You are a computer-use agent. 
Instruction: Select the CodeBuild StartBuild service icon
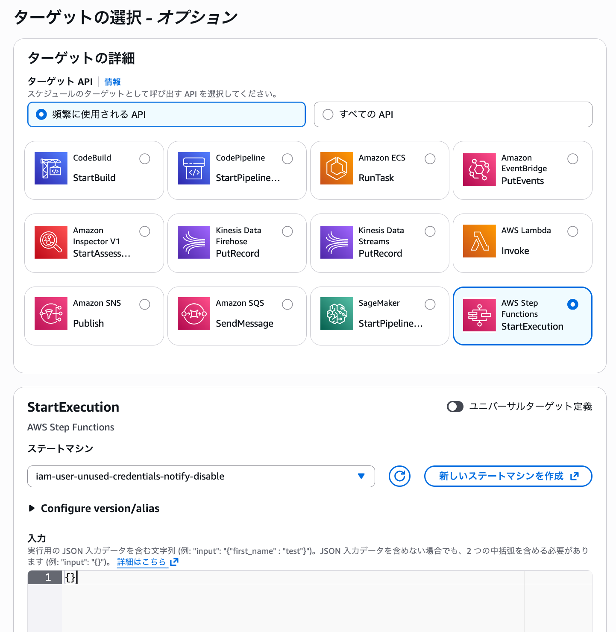[51, 168]
